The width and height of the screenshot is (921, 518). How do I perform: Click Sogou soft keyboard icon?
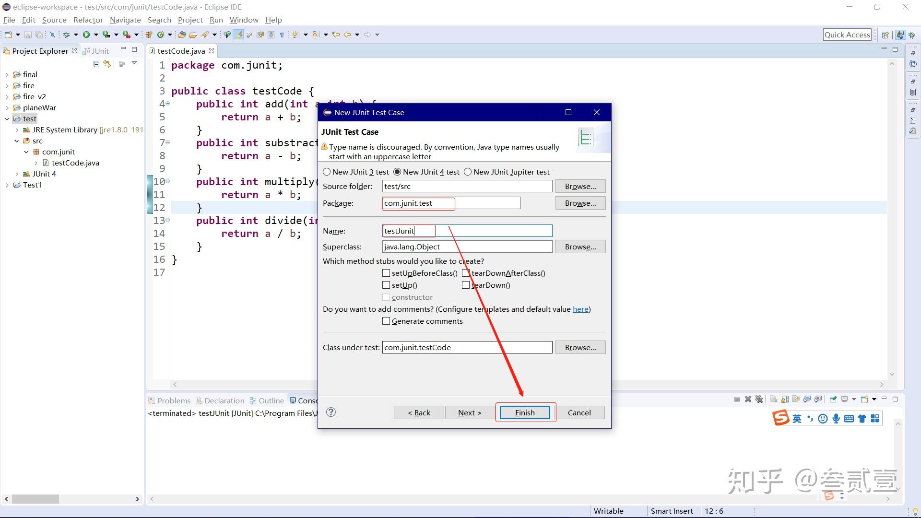(x=849, y=419)
